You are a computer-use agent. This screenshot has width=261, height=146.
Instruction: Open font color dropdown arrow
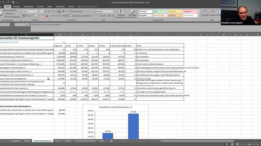[x=49, y=16]
